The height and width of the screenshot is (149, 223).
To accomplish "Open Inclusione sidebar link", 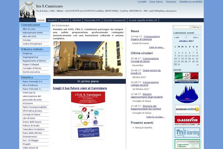I will click(28, 104).
